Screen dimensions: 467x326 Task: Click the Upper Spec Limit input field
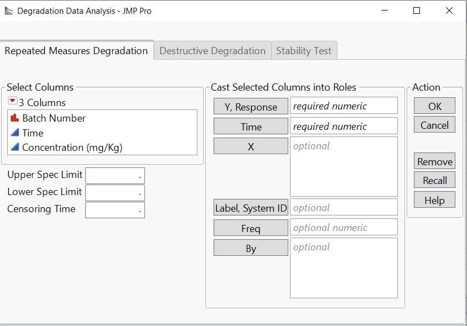[x=113, y=175]
